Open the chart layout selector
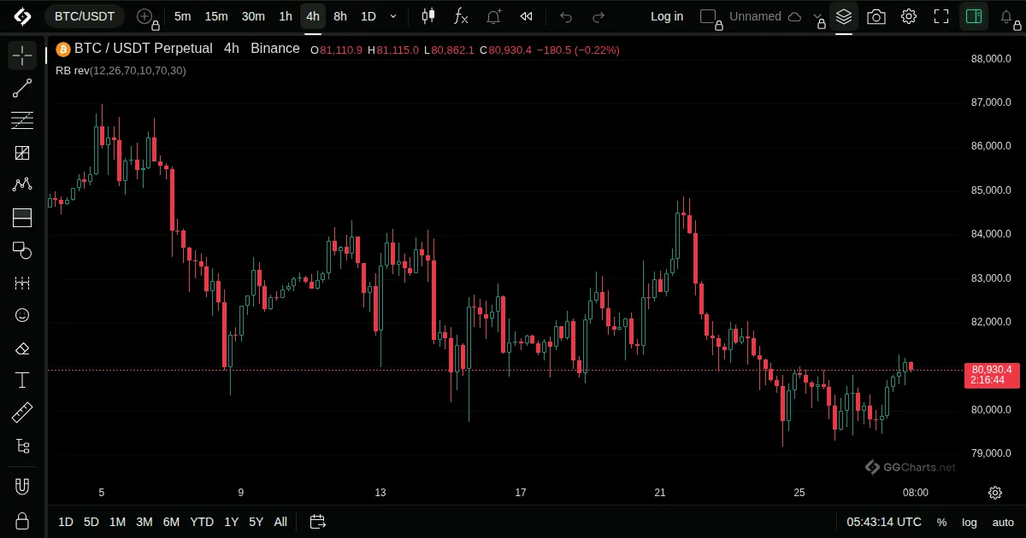The image size is (1026, 538). (x=709, y=16)
